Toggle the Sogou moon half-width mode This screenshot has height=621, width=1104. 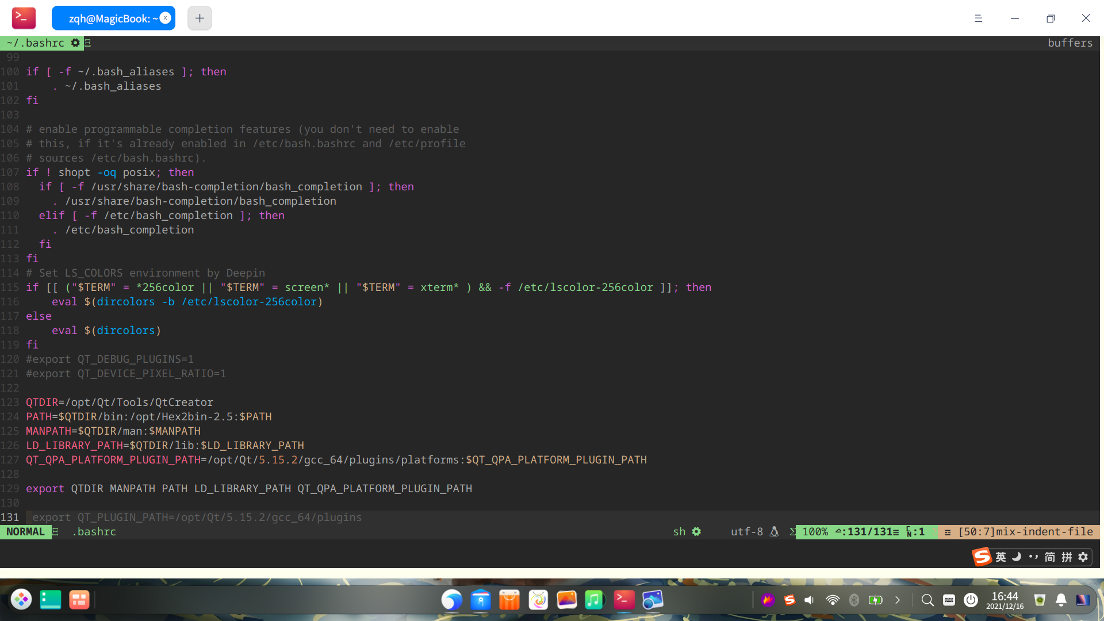(1017, 557)
